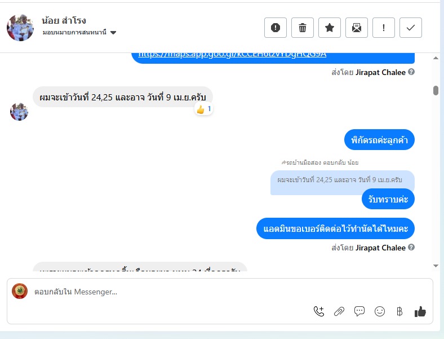Viewport: 444px width, 339px height.
Task: Open saved replies speech bubble icon
Action: 359,311
